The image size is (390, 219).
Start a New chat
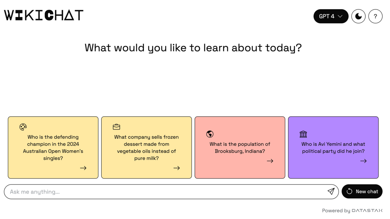point(362,191)
